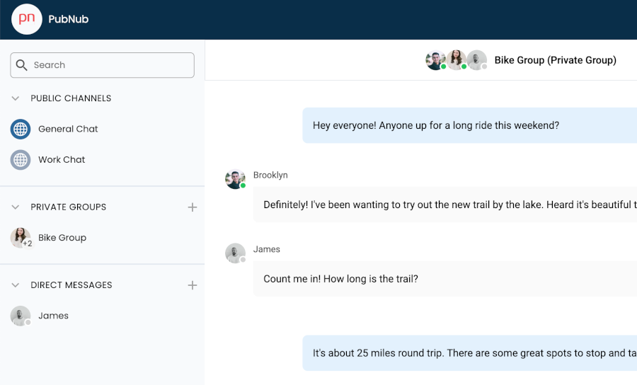Click Brooklyn's avatar next to message
This screenshot has height=385, width=637.
[x=235, y=179]
